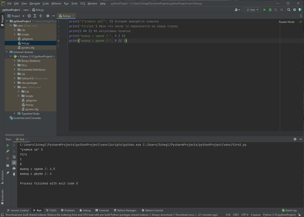Image resolution: width=304 pixels, height=217 pixels.
Task: Hide the Run tool window minus icon
Action: coord(300,139)
